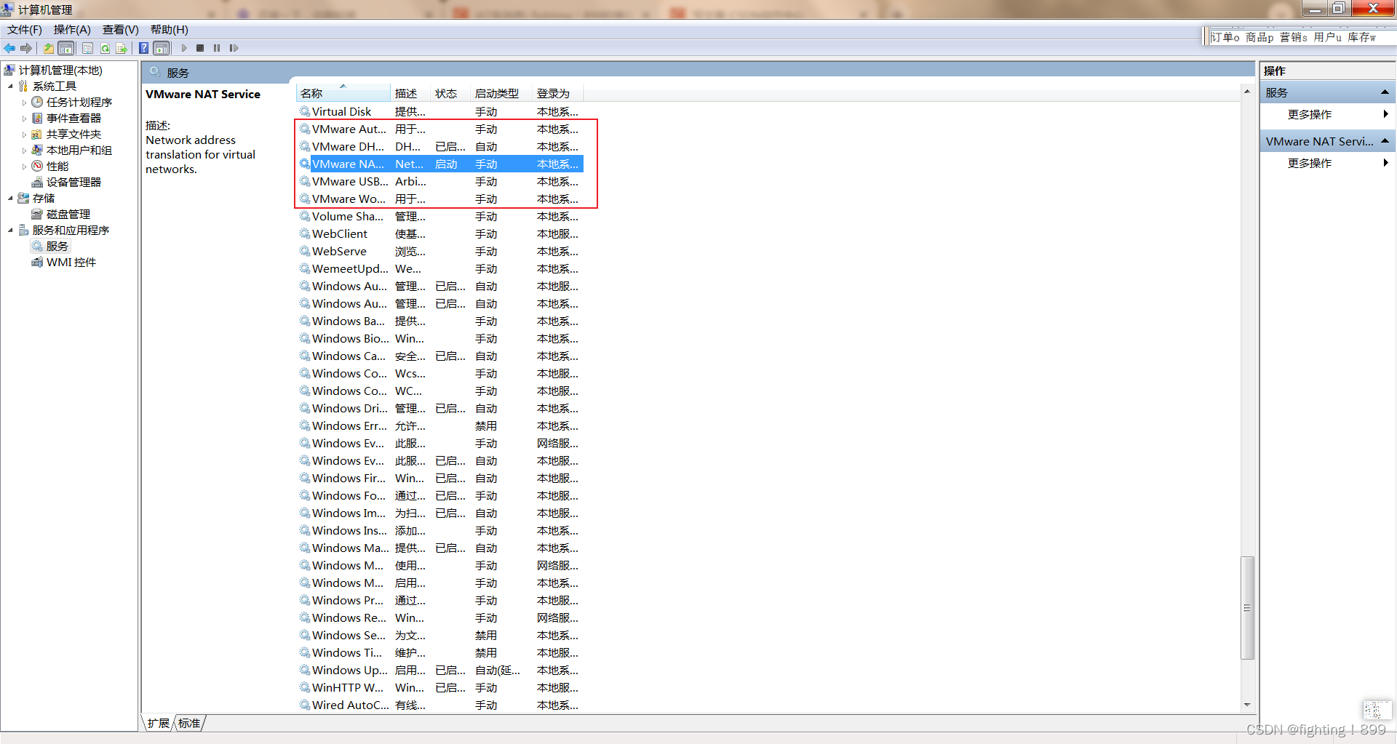Viewport: 1397px width, 744px height.
Task: Click the Refresh toolbar icon
Action: tap(105, 48)
